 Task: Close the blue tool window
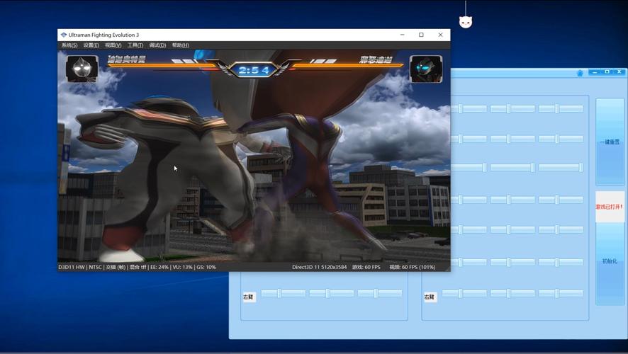[619, 72]
